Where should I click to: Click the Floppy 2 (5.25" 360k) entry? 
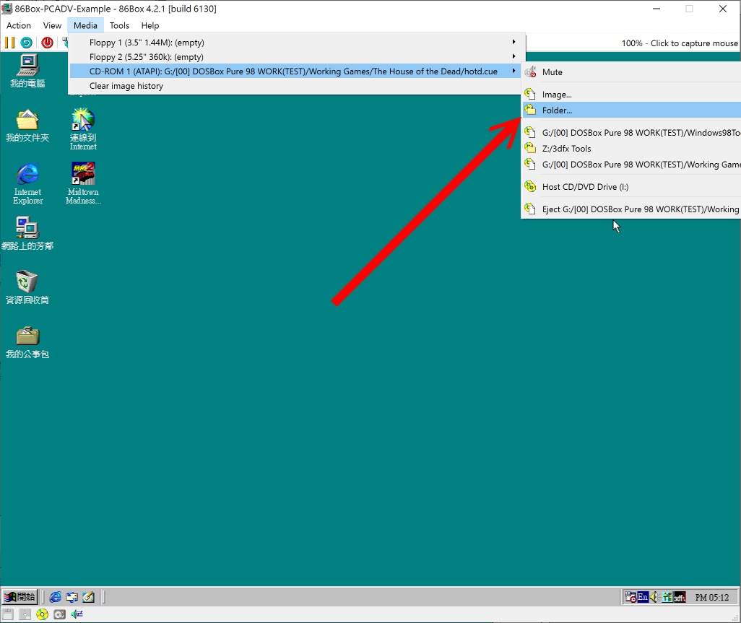[x=296, y=57]
